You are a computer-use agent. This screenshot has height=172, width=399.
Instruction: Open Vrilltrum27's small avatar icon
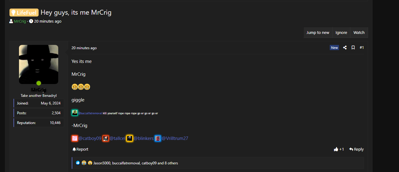point(158,138)
